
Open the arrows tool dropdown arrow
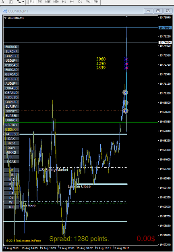pos(23,2)
